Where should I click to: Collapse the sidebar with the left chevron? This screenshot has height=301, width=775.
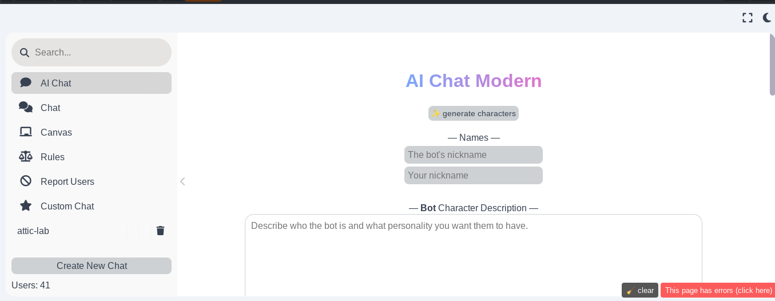pos(182,181)
